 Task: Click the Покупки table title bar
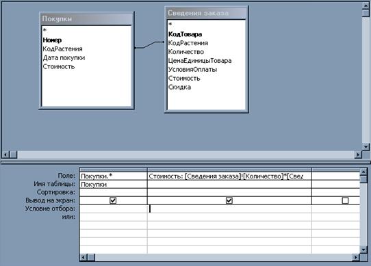(87, 19)
